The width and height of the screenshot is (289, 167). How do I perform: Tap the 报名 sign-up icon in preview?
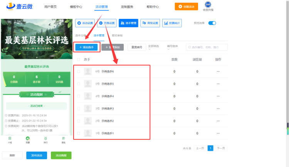coord(64,139)
